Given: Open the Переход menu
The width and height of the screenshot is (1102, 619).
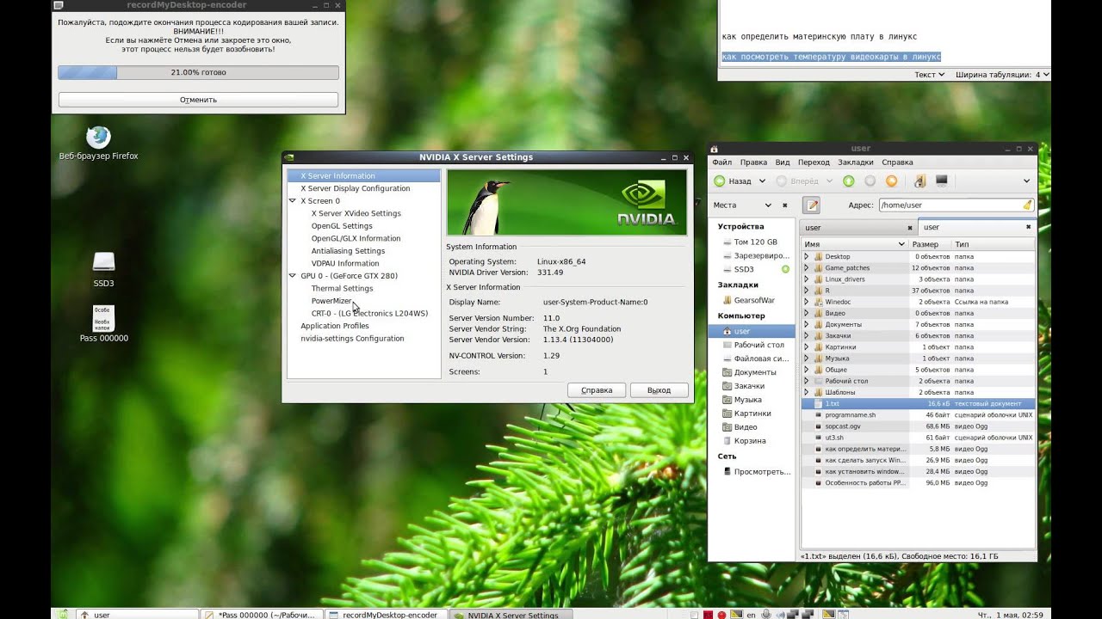Looking at the screenshot, I should click(x=814, y=162).
